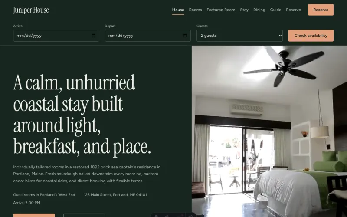Click the Juniper House logo

pyautogui.click(x=31, y=10)
